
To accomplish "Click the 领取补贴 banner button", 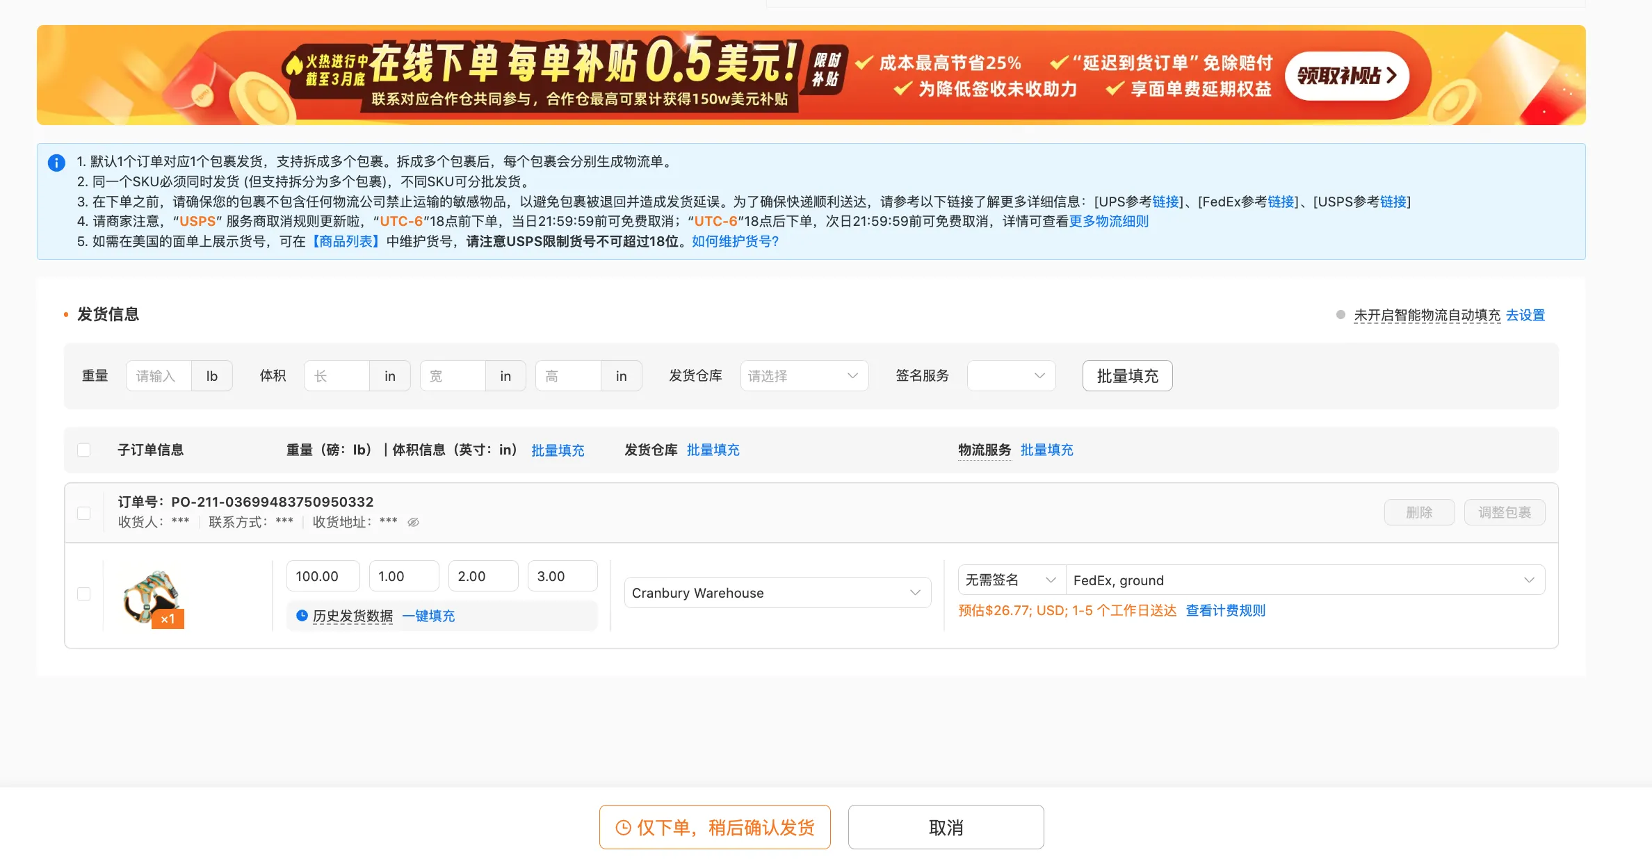I will [1347, 76].
